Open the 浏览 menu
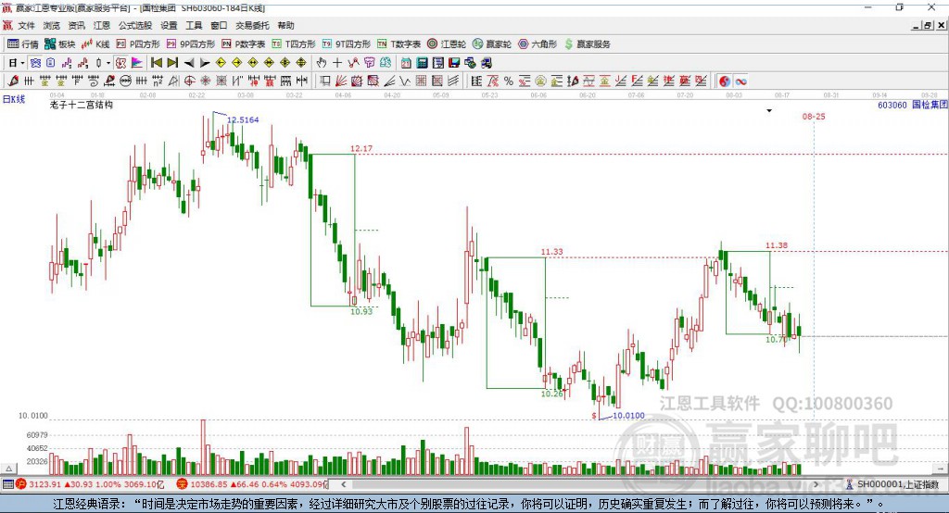This screenshot has width=949, height=513. (52, 25)
